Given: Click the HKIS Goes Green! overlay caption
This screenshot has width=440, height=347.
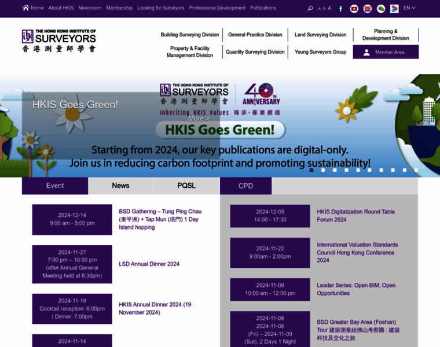Looking at the screenshot, I should pos(75,105).
